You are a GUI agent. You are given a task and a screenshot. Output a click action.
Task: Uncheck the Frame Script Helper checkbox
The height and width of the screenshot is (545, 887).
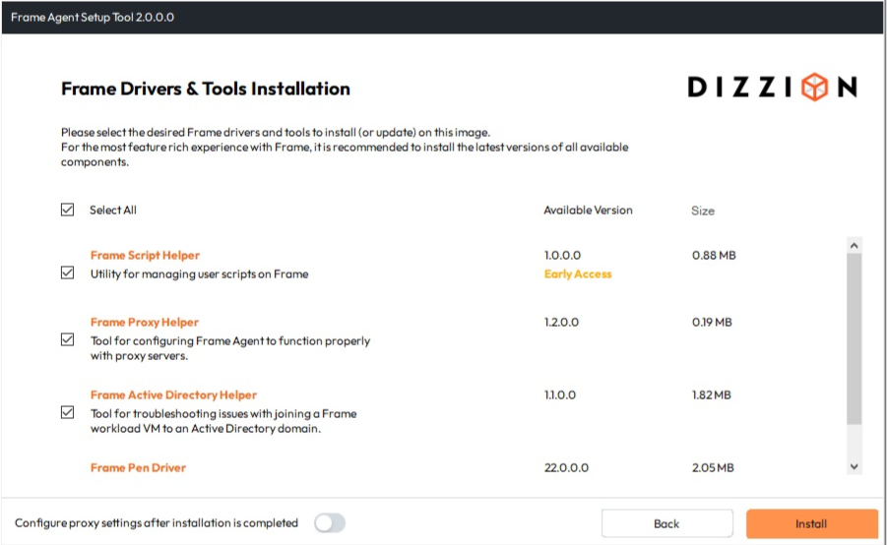click(x=68, y=273)
